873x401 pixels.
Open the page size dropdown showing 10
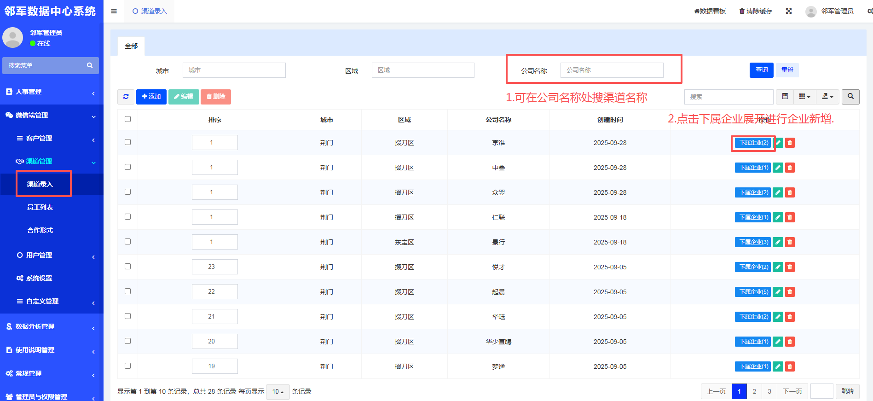click(x=278, y=392)
